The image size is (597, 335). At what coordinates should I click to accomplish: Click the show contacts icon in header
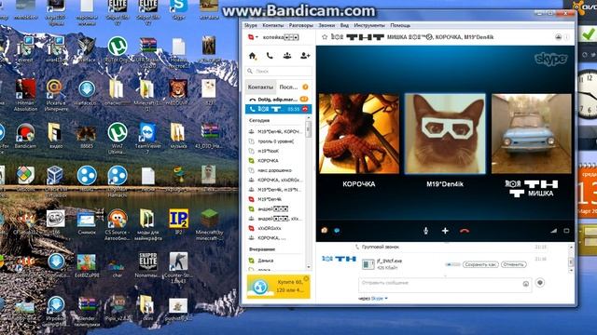(x=558, y=37)
